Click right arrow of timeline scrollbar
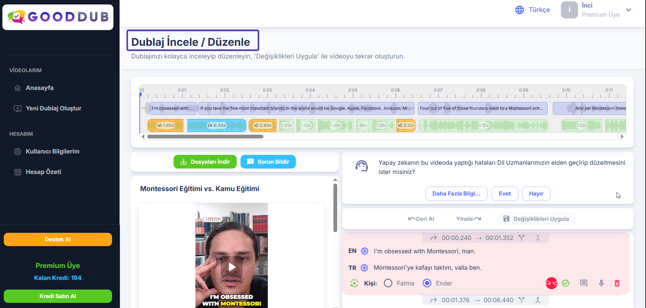This screenshot has width=646, height=308. [x=622, y=137]
